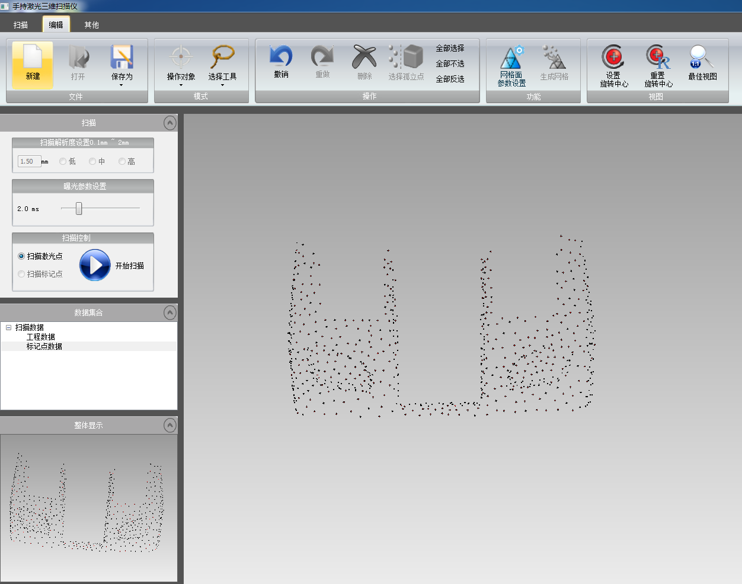
Task: Collapse the 扫描数据 tree node
Action: [8, 327]
